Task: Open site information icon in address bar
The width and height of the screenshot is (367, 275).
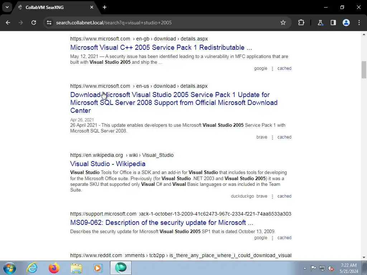Action: coord(49,23)
